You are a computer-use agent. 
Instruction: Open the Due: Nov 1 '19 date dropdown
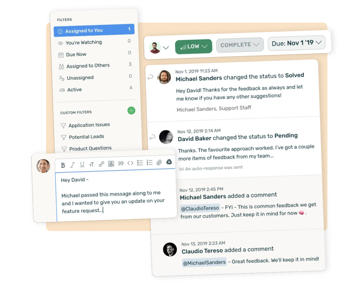297,43
